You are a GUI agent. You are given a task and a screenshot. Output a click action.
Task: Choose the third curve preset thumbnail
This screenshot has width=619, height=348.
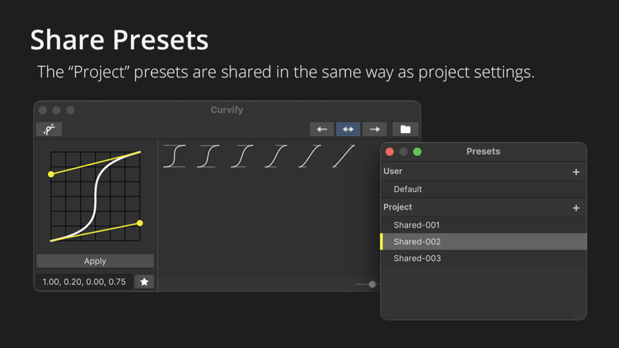(x=242, y=156)
